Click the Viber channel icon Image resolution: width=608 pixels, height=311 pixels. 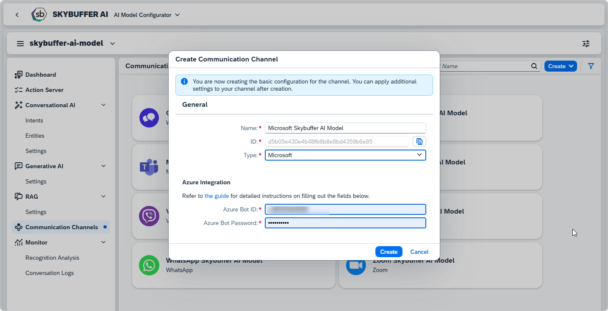(149, 216)
